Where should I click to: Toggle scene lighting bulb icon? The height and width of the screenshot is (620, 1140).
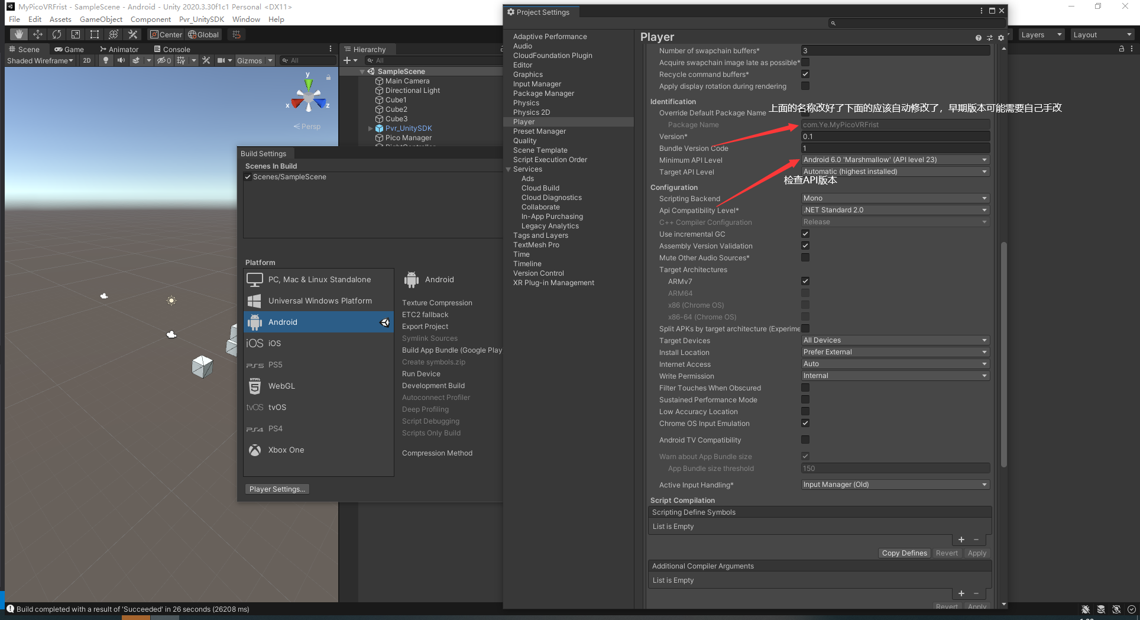tap(106, 60)
